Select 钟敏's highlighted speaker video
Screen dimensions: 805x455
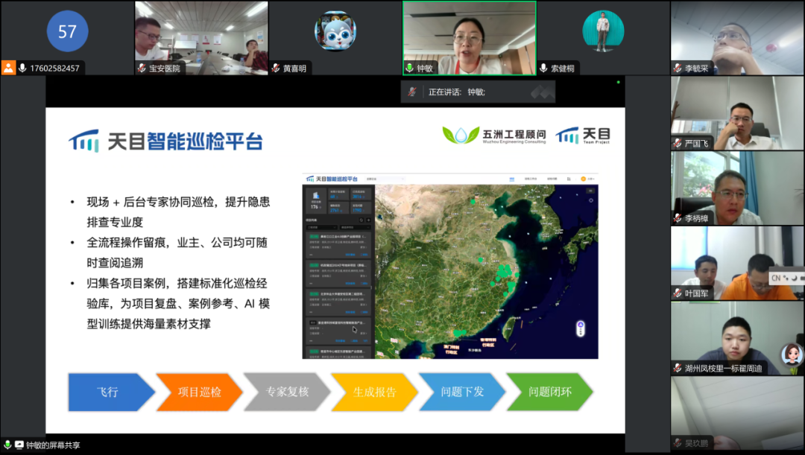[x=470, y=38]
